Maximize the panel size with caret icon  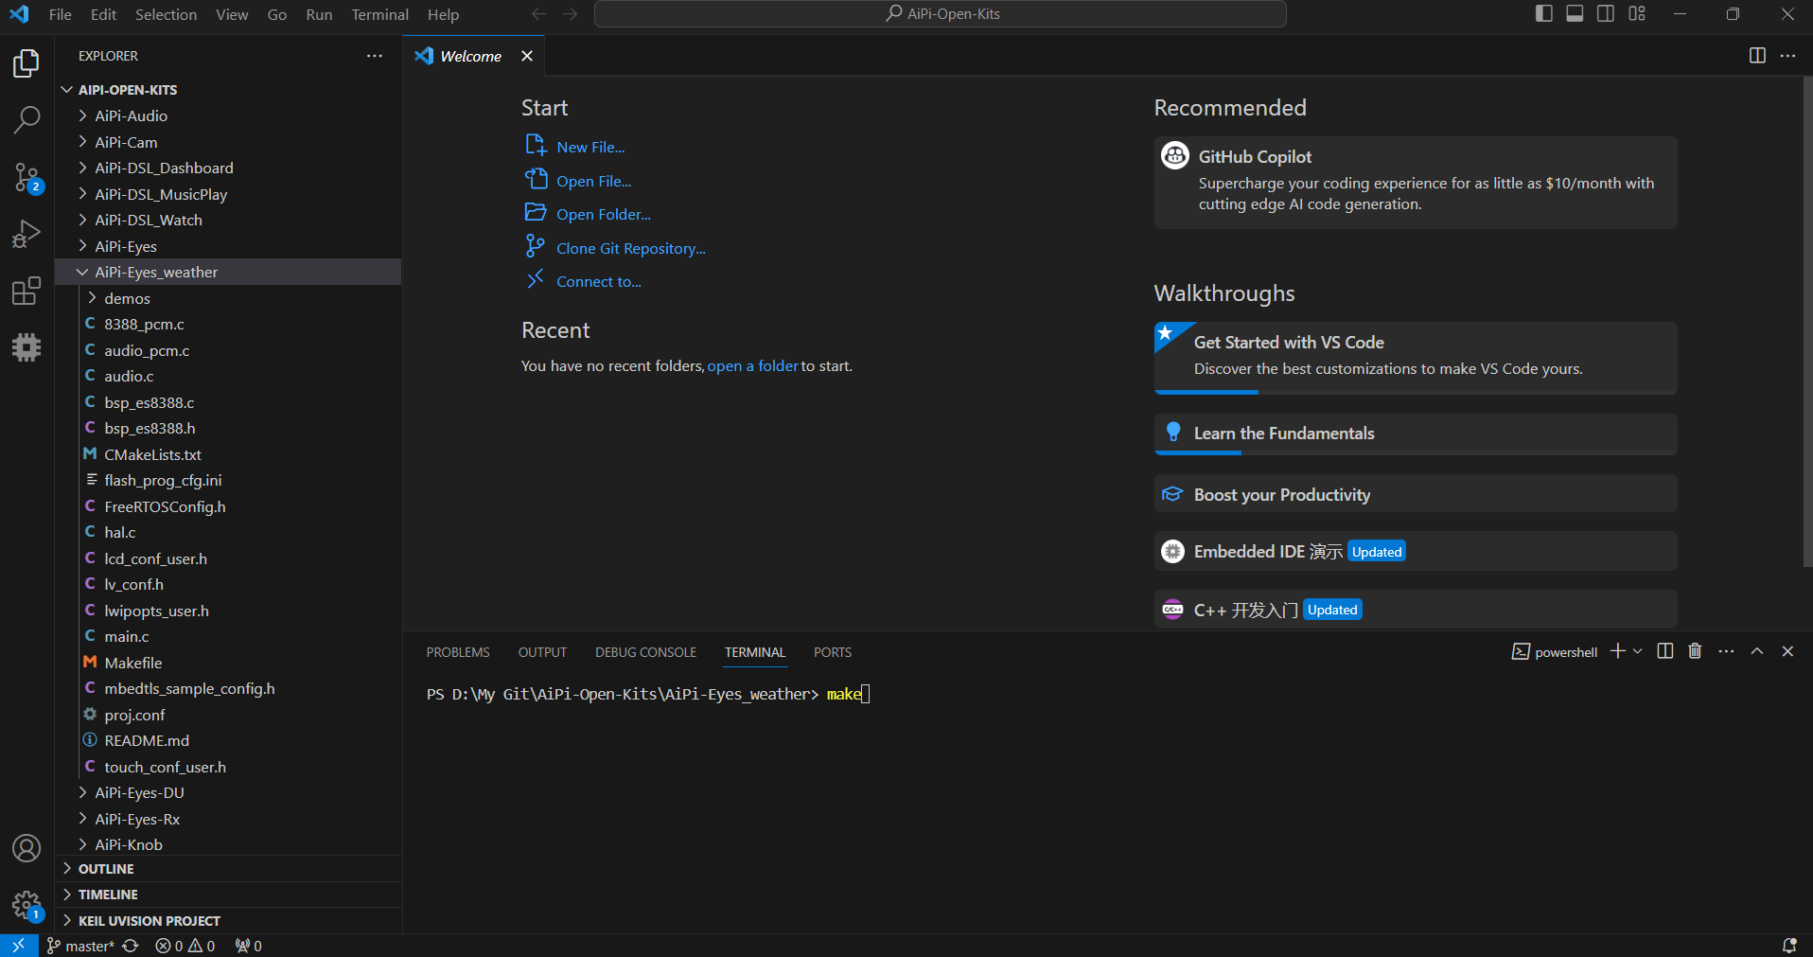[x=1757, y=651]
